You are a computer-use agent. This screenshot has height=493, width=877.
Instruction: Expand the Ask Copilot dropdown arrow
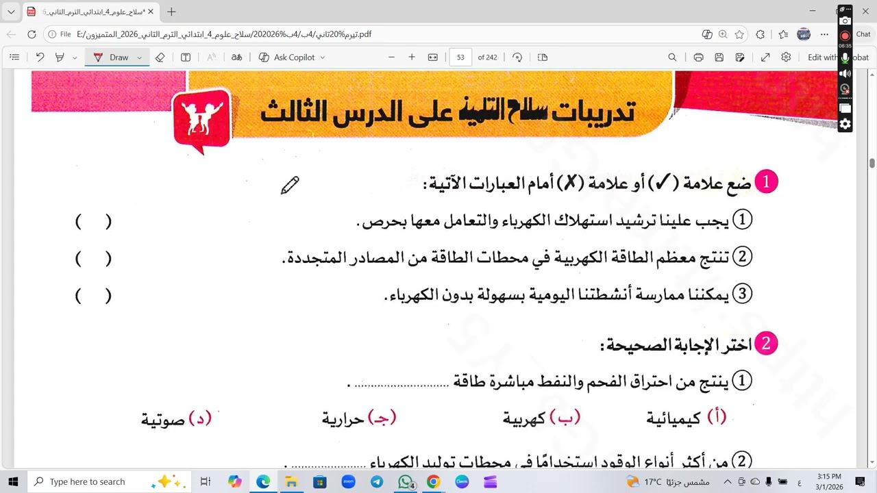click(x=323, y=58)
